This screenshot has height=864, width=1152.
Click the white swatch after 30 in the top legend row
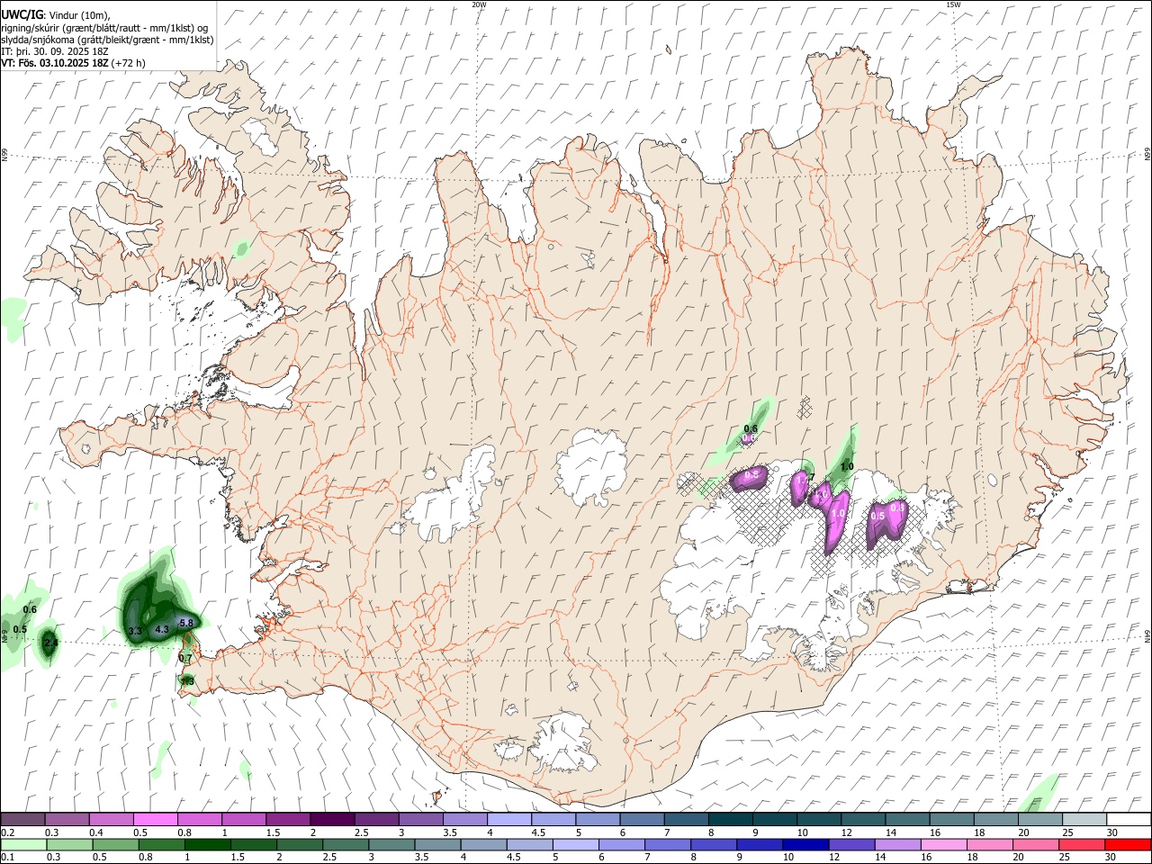[x=1128, y=819]
